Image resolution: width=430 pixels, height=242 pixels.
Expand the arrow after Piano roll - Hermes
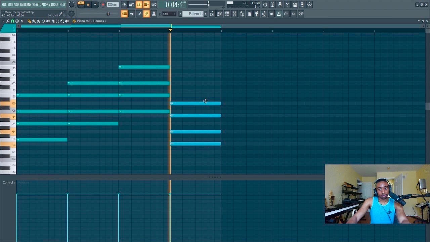(105, 21)
